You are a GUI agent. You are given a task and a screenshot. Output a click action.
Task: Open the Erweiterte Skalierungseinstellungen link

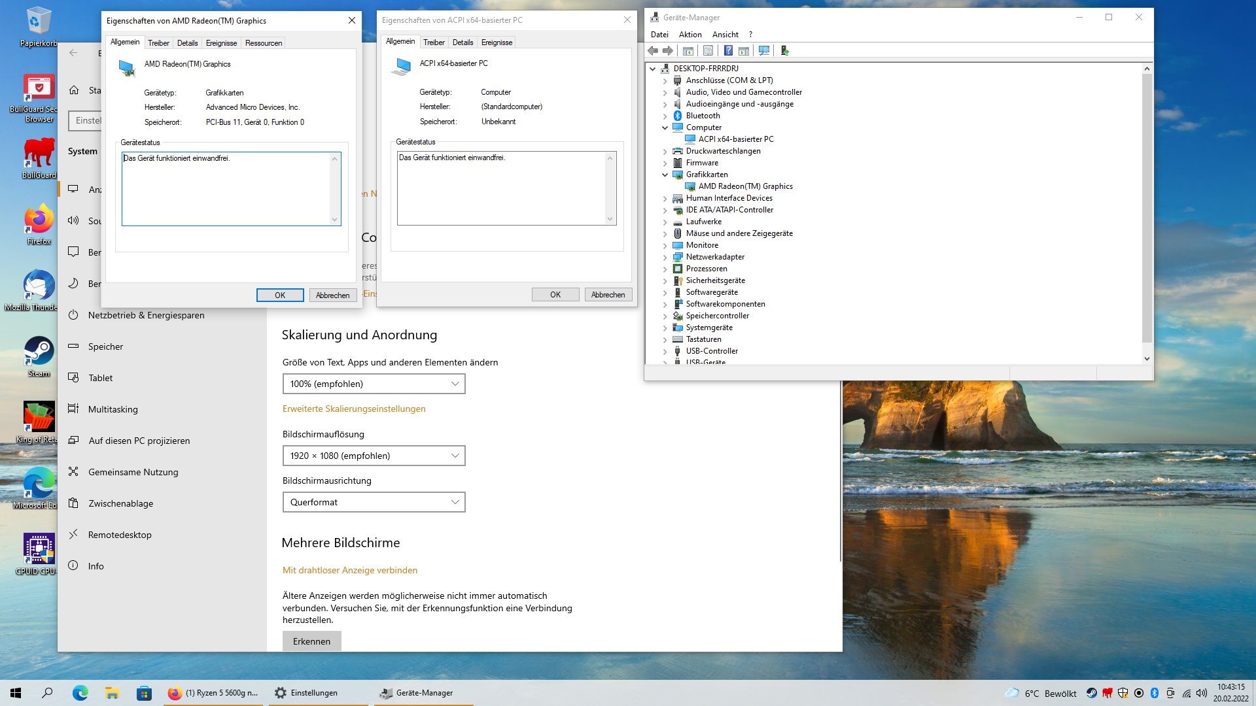tap(354, 409)
